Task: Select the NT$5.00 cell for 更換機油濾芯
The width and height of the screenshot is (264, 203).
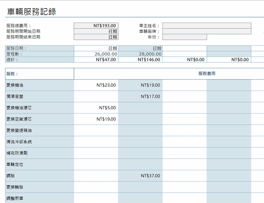Action: point(96,108)
